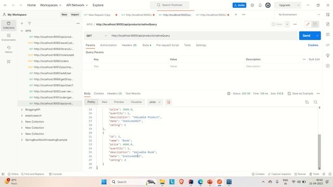Viewport: 333px width, 187px height.
Task: Open the notifications bell icon
Action: point(260,5)
